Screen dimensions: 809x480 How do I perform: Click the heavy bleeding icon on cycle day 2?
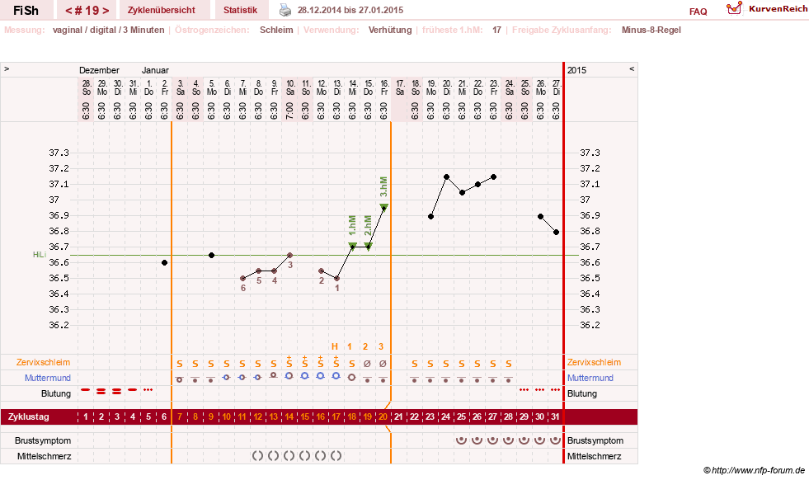101,391
